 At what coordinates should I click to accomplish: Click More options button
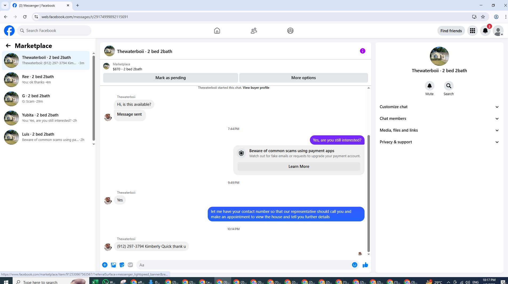pos(303,78)
